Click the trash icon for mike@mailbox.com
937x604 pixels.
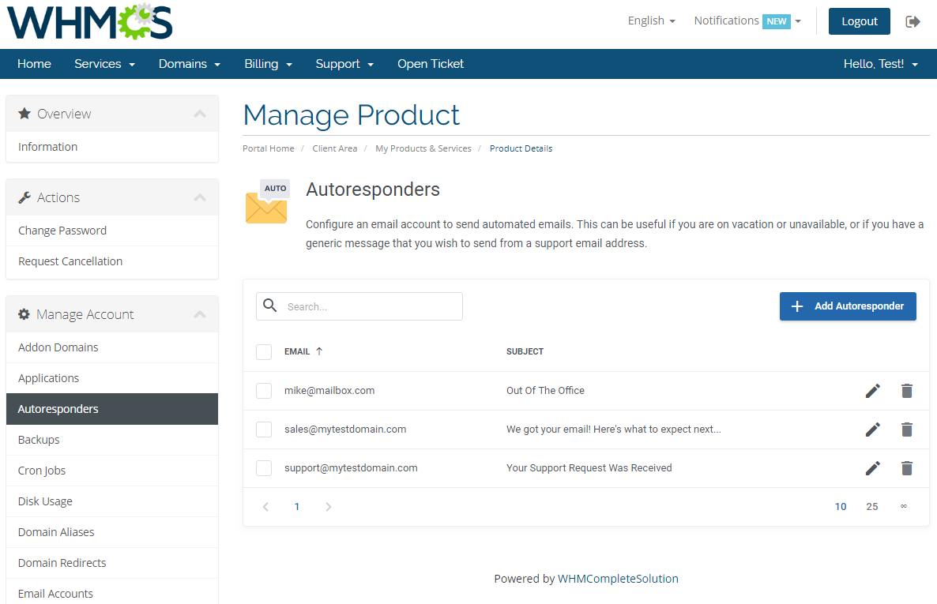pyautogui.click(x=906, y=390)
